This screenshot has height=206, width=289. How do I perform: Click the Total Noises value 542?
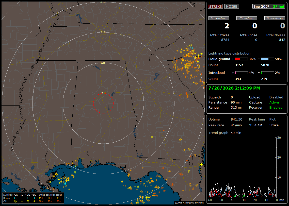pyautogui.click(x=282, y=40)
